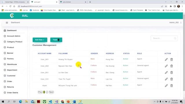Open Banner in sidebar
Viewport: 185px width, 104px height.
(x=10, y=53)
